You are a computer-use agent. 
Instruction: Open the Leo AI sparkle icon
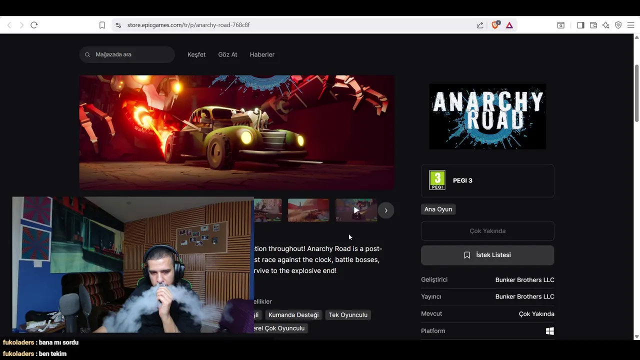pyautogui.click(x=605, y=25)
